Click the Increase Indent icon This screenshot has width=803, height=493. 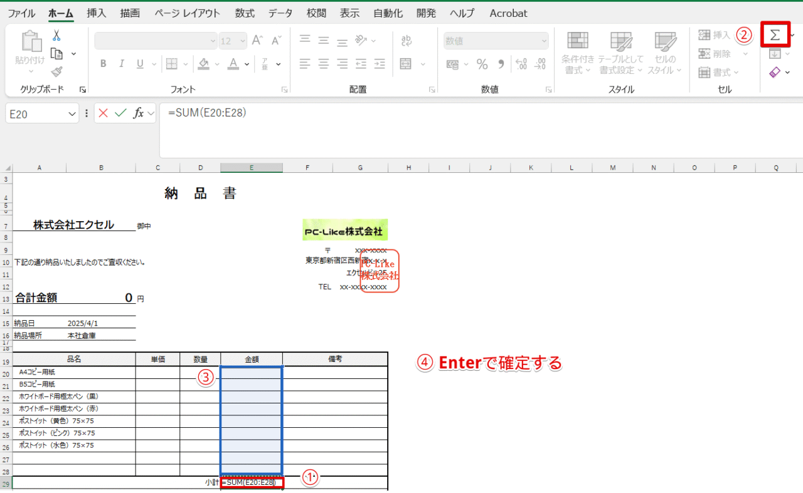click(x=380, y=64)
